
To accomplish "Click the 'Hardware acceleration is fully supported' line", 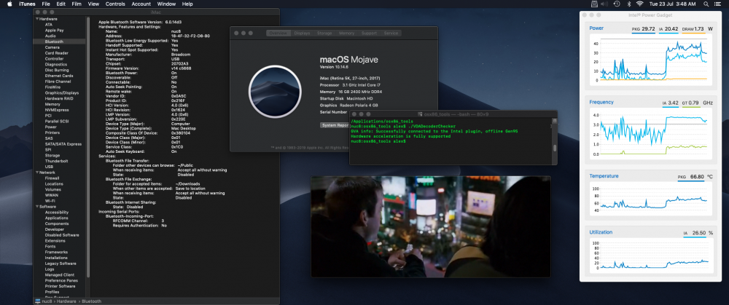I will coord(401,136).
